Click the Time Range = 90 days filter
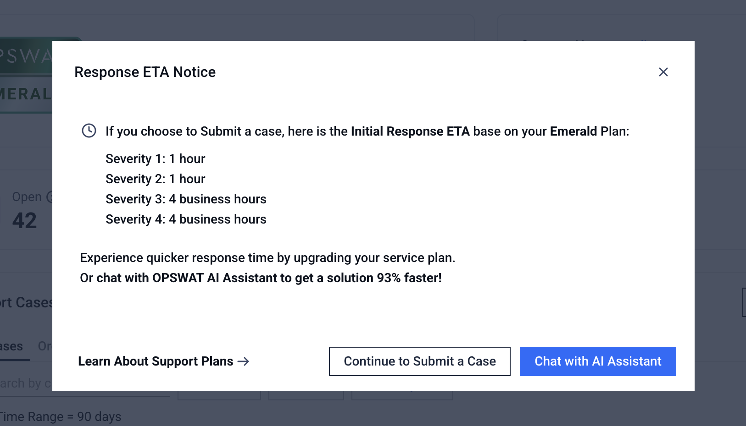 [x=60, y=417]
